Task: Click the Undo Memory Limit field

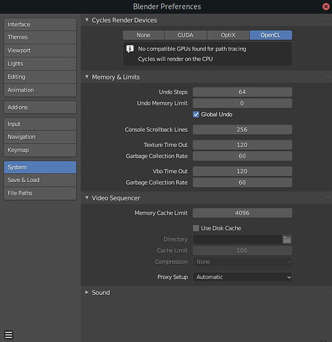Action: 243,103
